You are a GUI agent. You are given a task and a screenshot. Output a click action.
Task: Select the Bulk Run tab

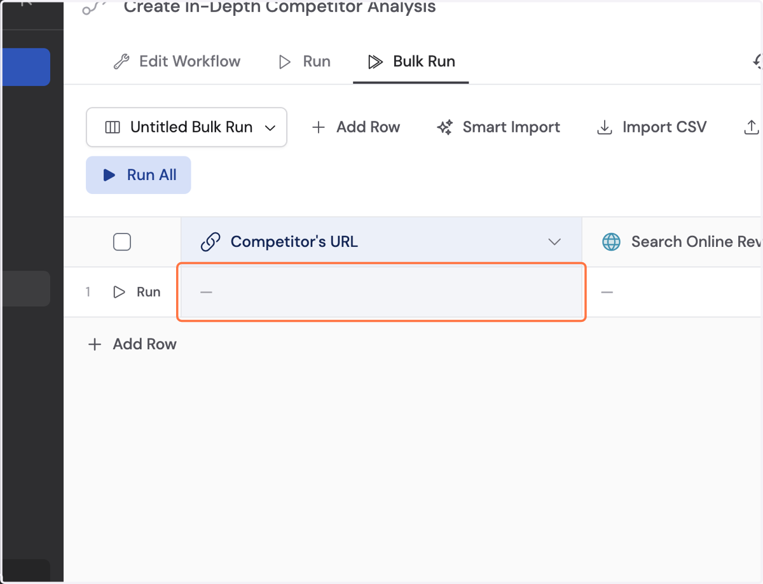[x=411, y=62]
